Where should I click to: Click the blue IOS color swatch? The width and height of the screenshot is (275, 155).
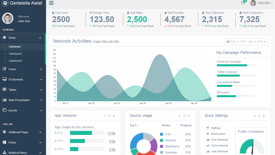pos(161,134)
